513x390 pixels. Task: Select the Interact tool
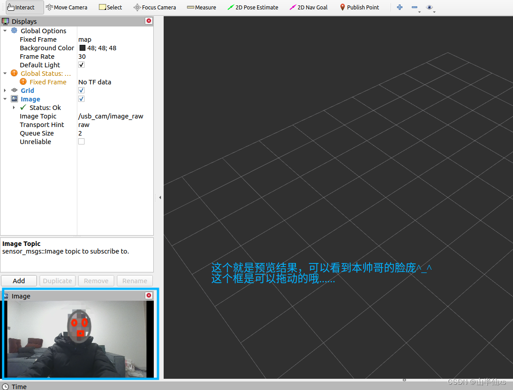click(x=25, y=7)
